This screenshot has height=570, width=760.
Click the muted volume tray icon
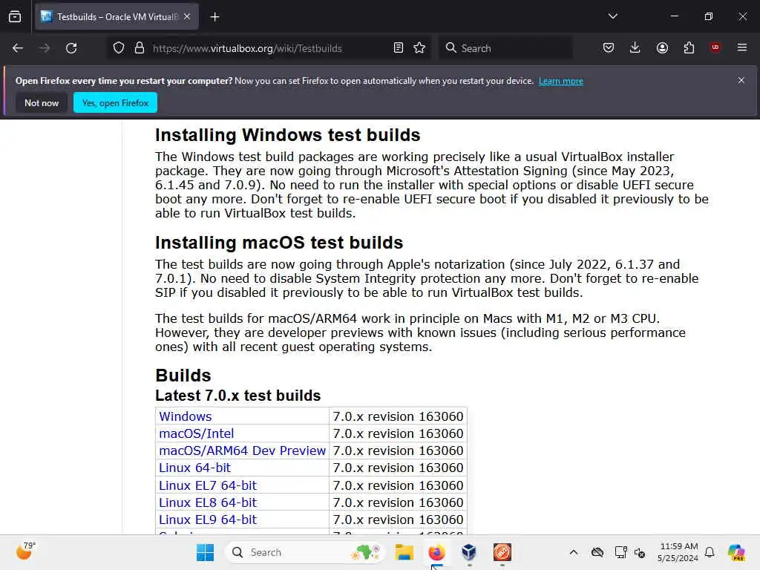coord(640,552)
